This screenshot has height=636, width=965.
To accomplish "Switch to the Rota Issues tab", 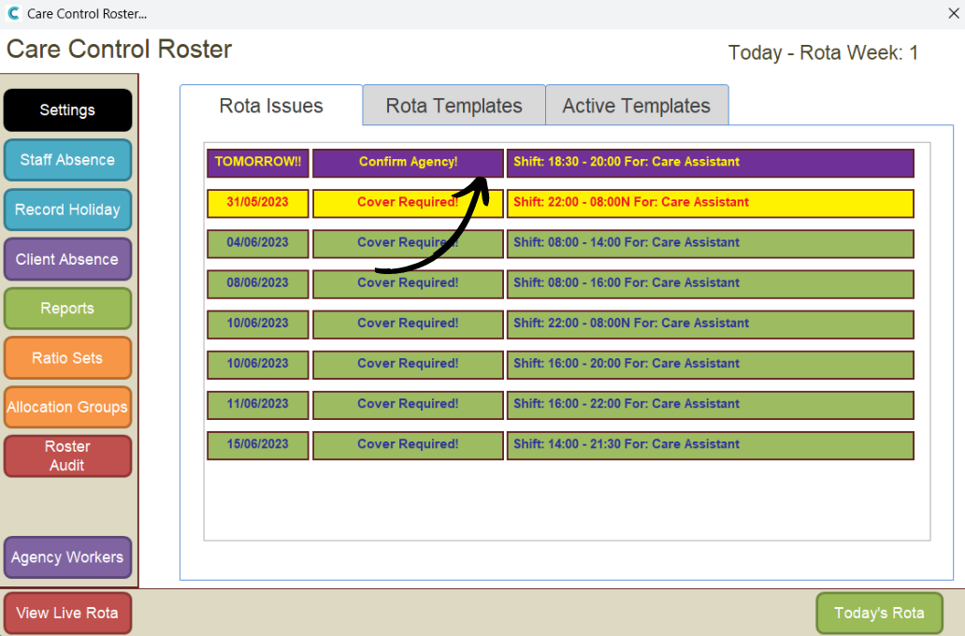I will (271, 106).
